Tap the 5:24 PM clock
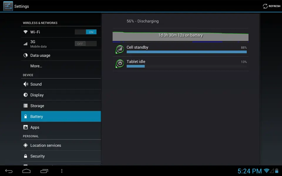The image size is (282, 176). point(249,171)
